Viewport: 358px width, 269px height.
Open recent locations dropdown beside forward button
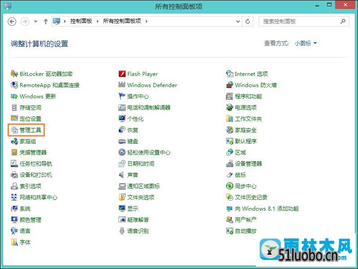click(x=35, y=22)
